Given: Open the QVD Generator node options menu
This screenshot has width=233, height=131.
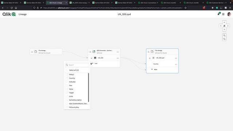Looking at the screenshot, I should [118, 52].
